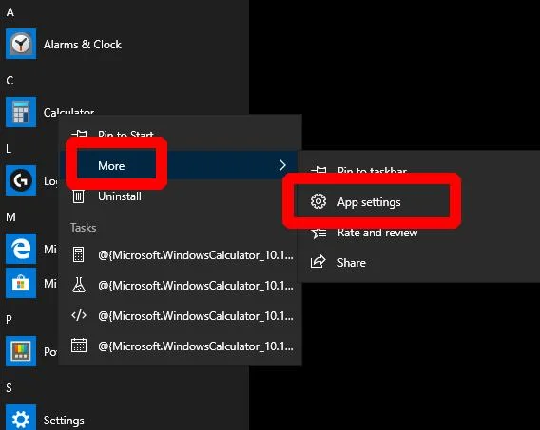Click the Share arrow icon
The height and width of the screenshot is (430, 540).
318,262
